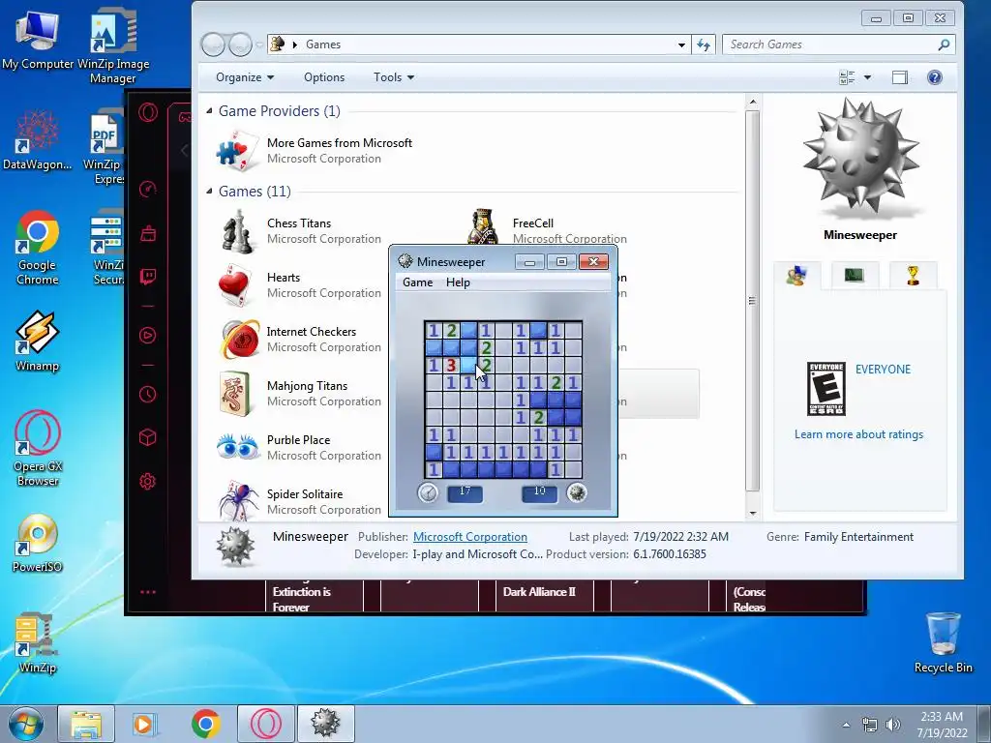Show hidden tray icons arrow

coord(846,725)
